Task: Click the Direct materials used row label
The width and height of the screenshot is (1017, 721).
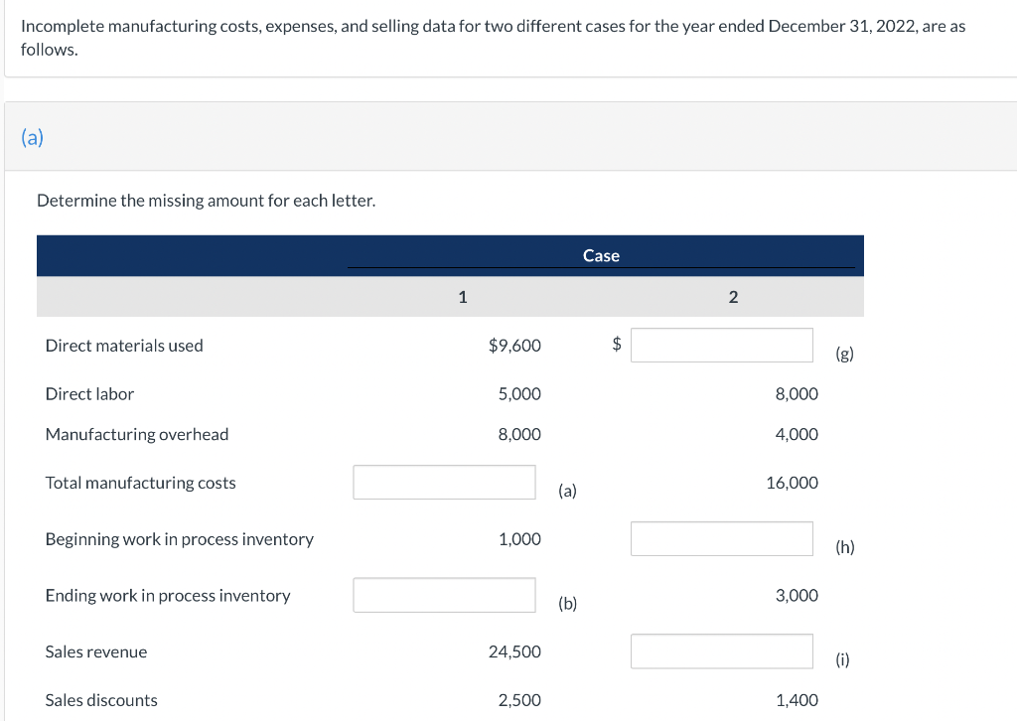Action: [124, 346]
